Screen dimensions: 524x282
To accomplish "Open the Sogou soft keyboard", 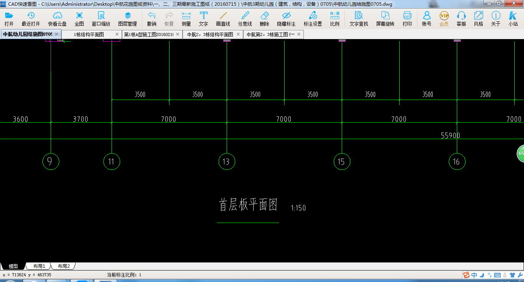I will coord(497,275).
